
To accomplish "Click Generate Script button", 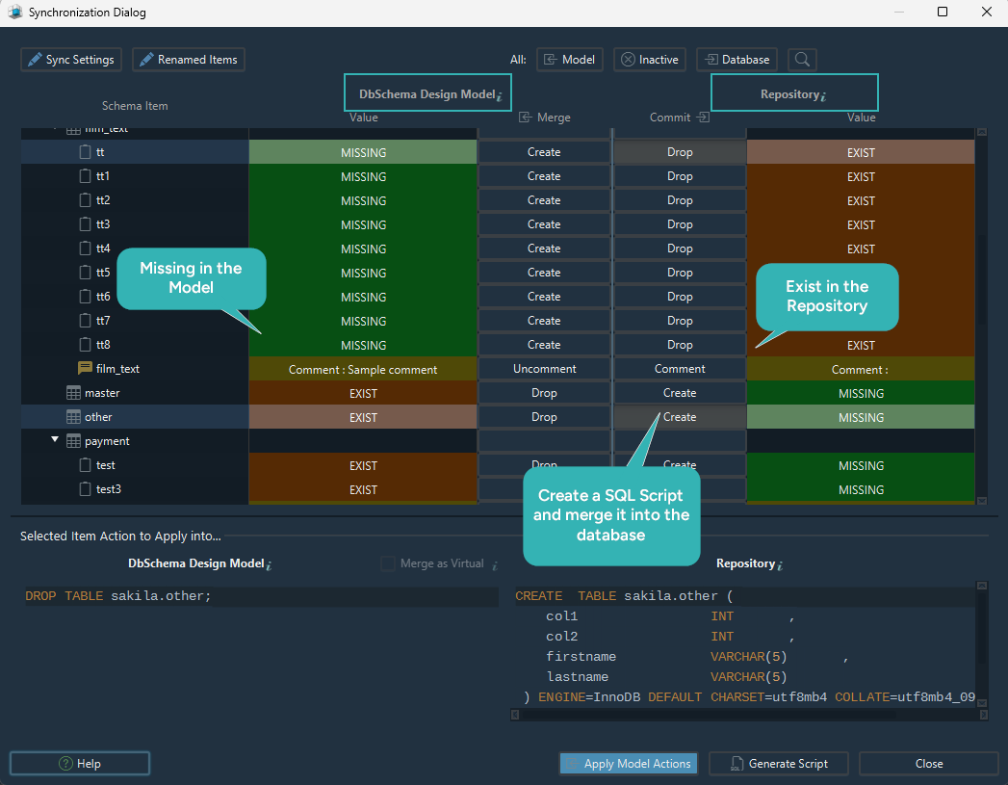I will point(779,763).
